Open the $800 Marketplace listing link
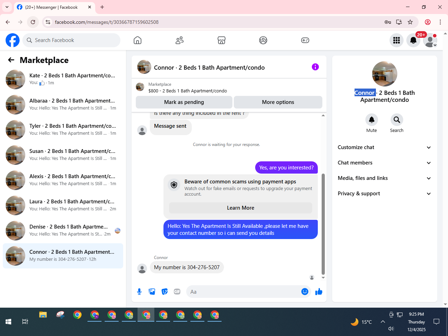Image resolution: width=448 pixels, height=336 pixels. pyautogui.click(x=188, y=91)
